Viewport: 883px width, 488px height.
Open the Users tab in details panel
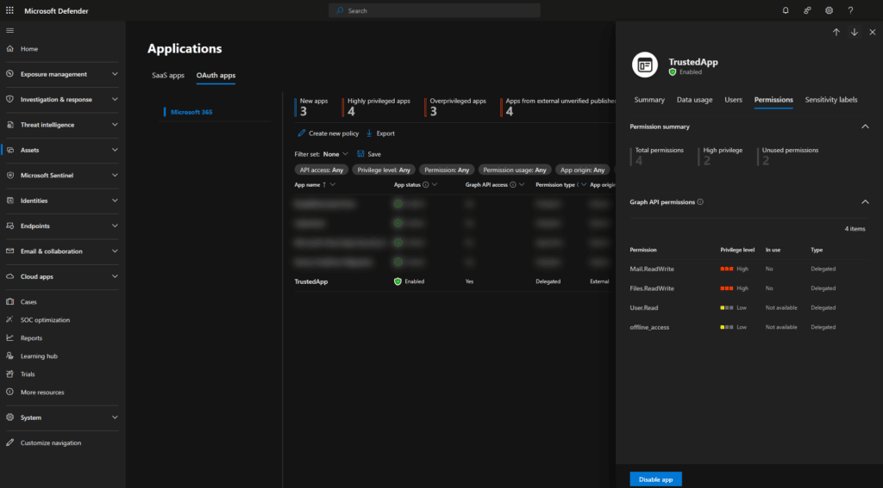[733, 100]
